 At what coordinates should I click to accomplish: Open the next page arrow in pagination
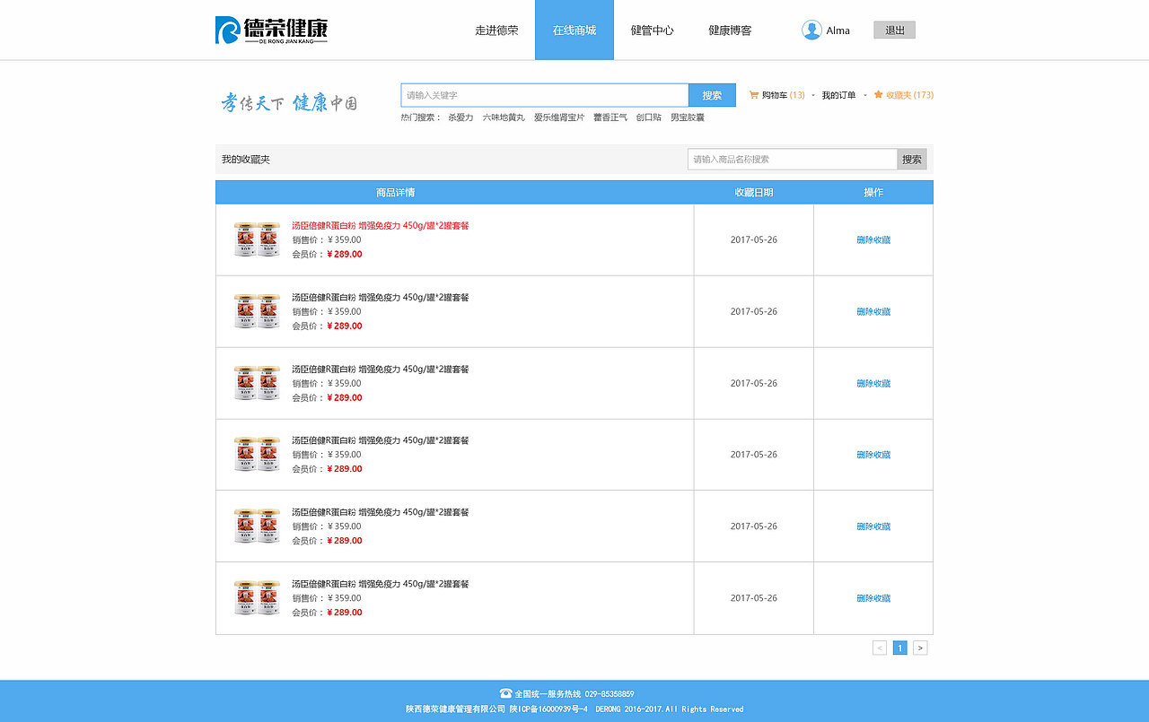pos(919,647)
